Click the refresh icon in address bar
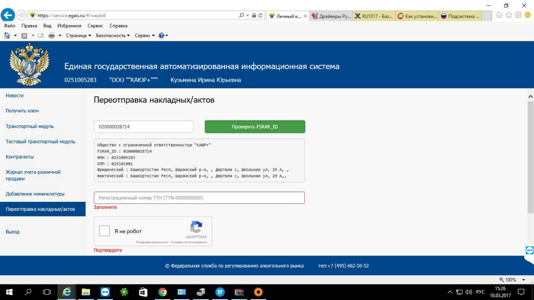This screenshot has width=534, height=300. 260,15
